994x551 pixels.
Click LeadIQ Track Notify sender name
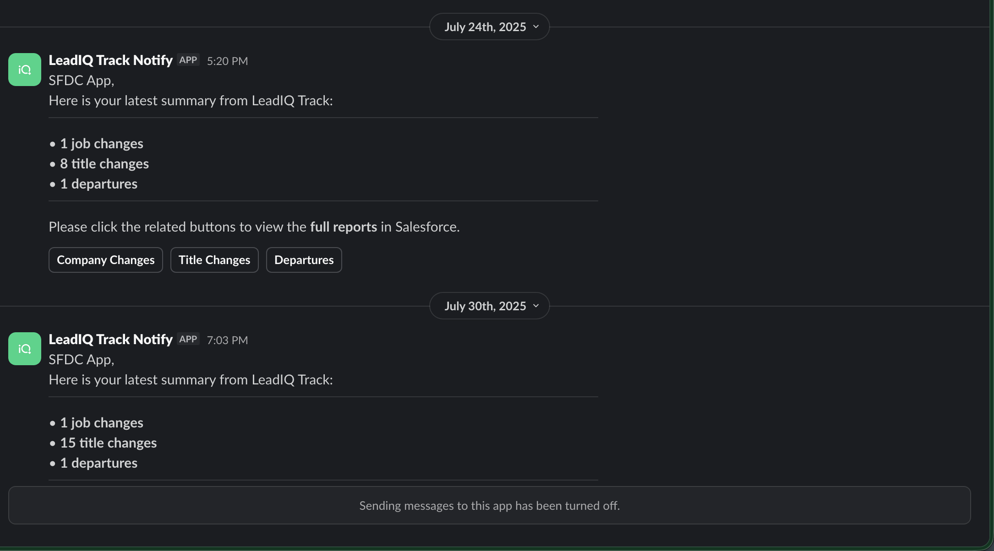click(110, 59)
